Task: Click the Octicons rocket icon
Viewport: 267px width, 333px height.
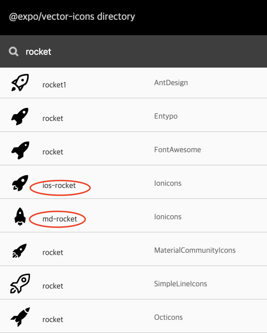Action: pyautogui.click(x=20, y=317)
